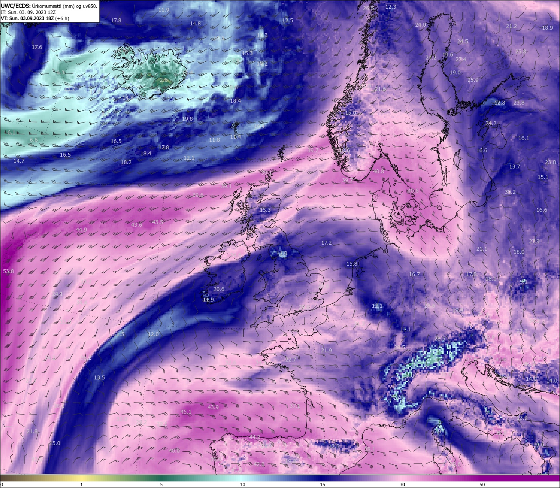Select the initial time 'IT: Sun. 03. 09. 2023 12Z'
Viewport: 560px width, 488px height.
click(x=29, y=12)
